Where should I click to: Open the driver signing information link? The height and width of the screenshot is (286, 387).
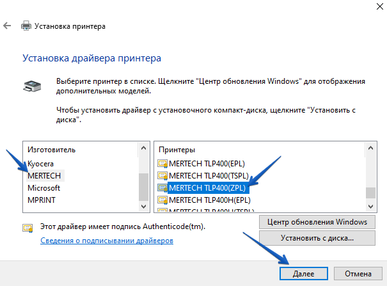pos(107,241)
